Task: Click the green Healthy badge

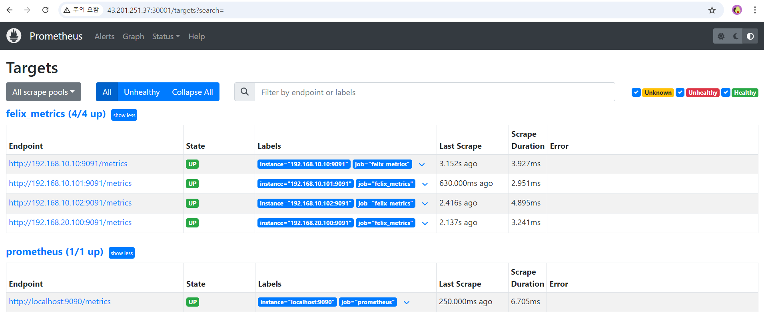Action: click(745, 93)
